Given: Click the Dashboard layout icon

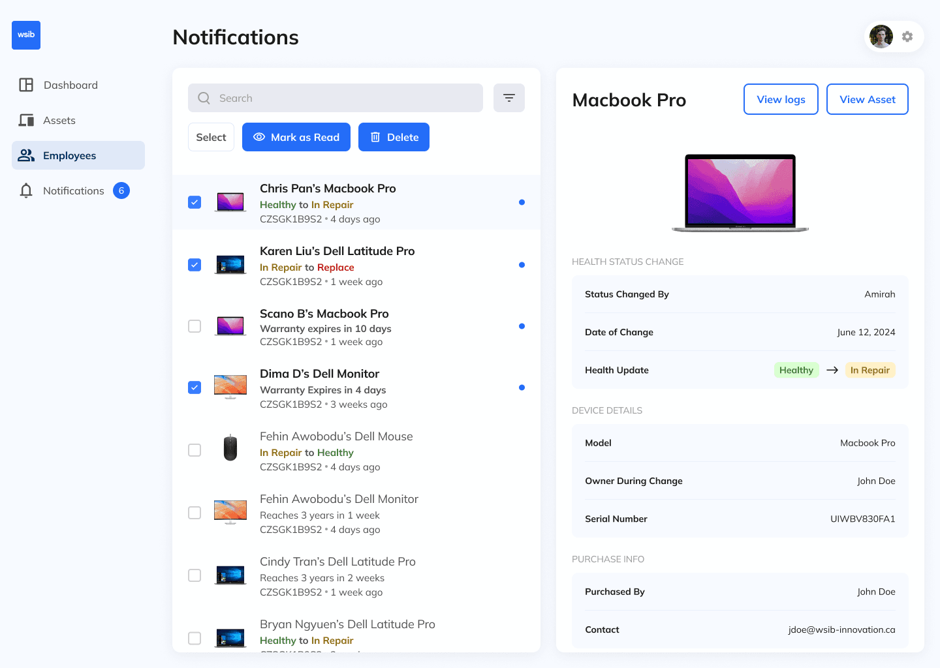Looking at the screenshot, I should 26,85.
